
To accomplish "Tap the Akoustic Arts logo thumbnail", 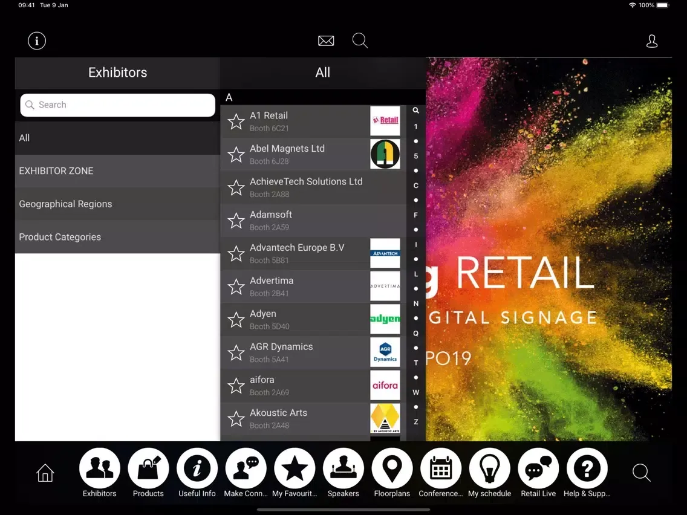I will point(385,418).
